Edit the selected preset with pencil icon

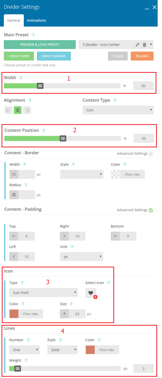137,45
